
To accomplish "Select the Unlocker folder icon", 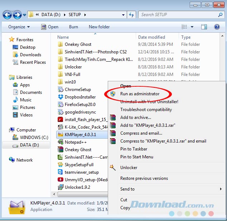I will point(60,67).
